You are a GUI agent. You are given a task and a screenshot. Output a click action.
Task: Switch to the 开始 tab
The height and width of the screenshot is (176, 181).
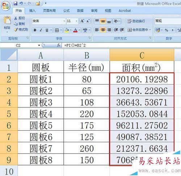[x=18, y=11]
